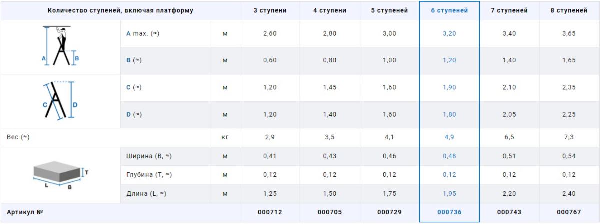Select the 5 ступеней column header

click(389, 10)
